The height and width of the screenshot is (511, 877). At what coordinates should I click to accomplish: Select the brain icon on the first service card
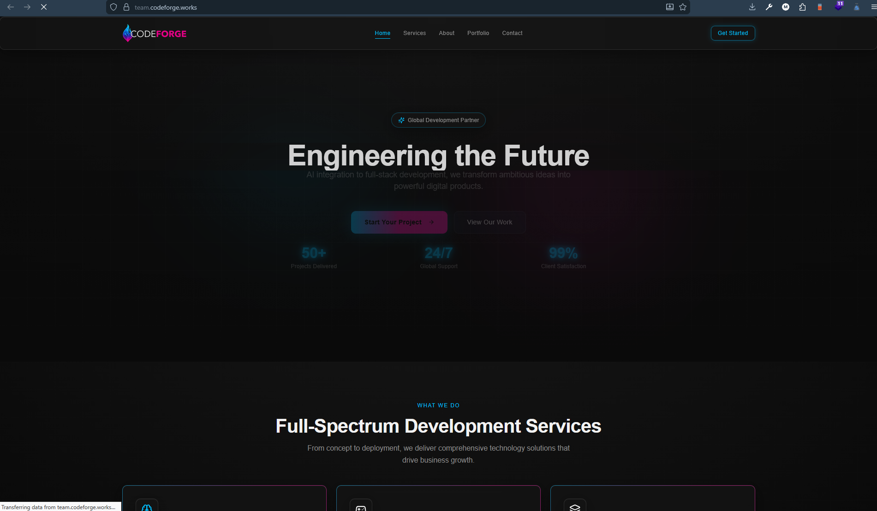[x=147, y=507]
